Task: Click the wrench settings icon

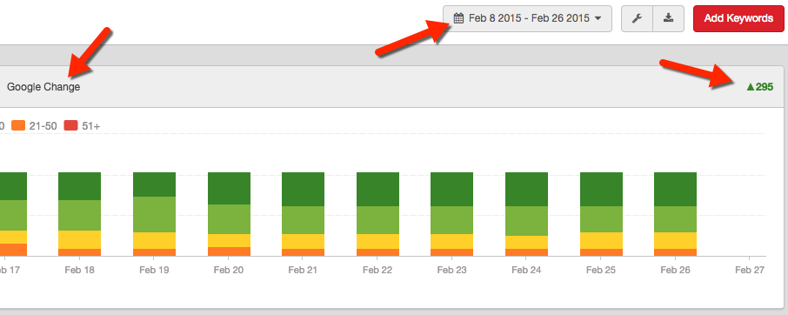Action: (637, 18)
